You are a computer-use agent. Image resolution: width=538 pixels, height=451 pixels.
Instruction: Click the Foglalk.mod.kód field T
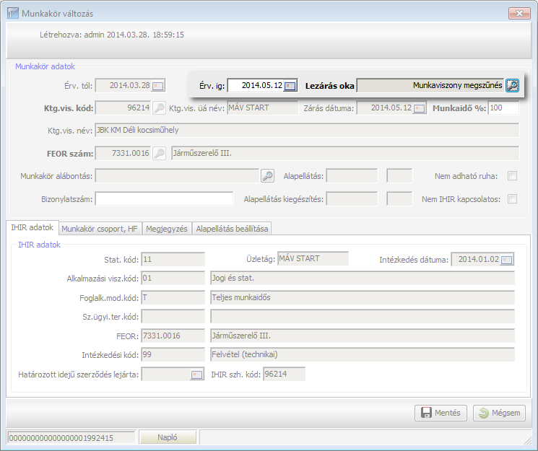(x=173, y=298)
